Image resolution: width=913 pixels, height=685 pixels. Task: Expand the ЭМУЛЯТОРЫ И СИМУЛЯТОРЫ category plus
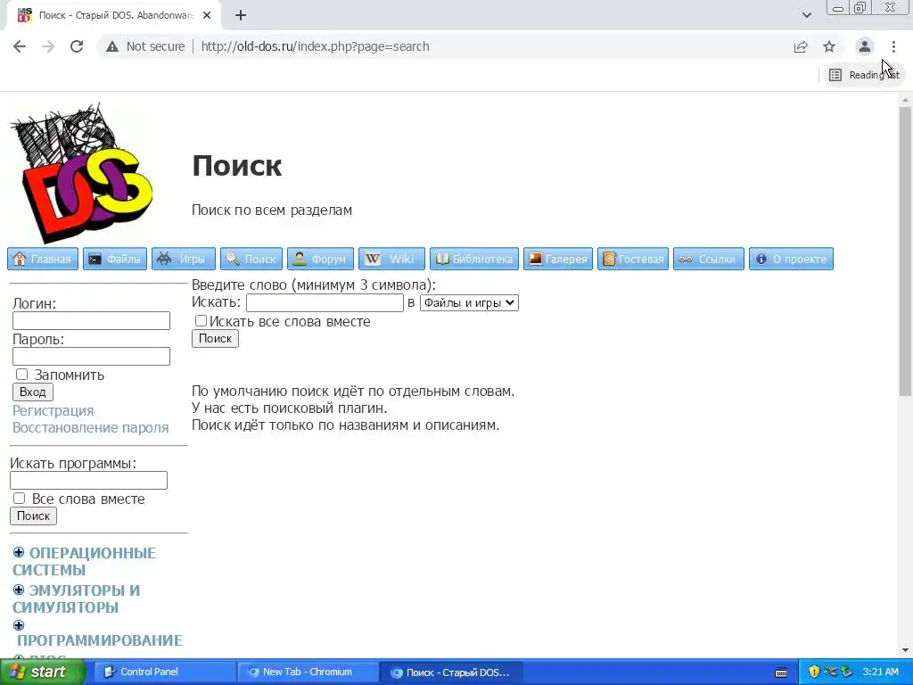(x=19, y=590)
